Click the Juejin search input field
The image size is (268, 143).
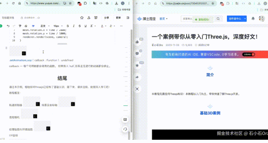tap(187, 19)
